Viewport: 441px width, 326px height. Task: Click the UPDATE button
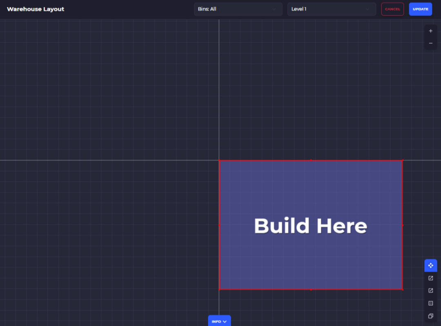pyautogui.click(x=421, y=9)
